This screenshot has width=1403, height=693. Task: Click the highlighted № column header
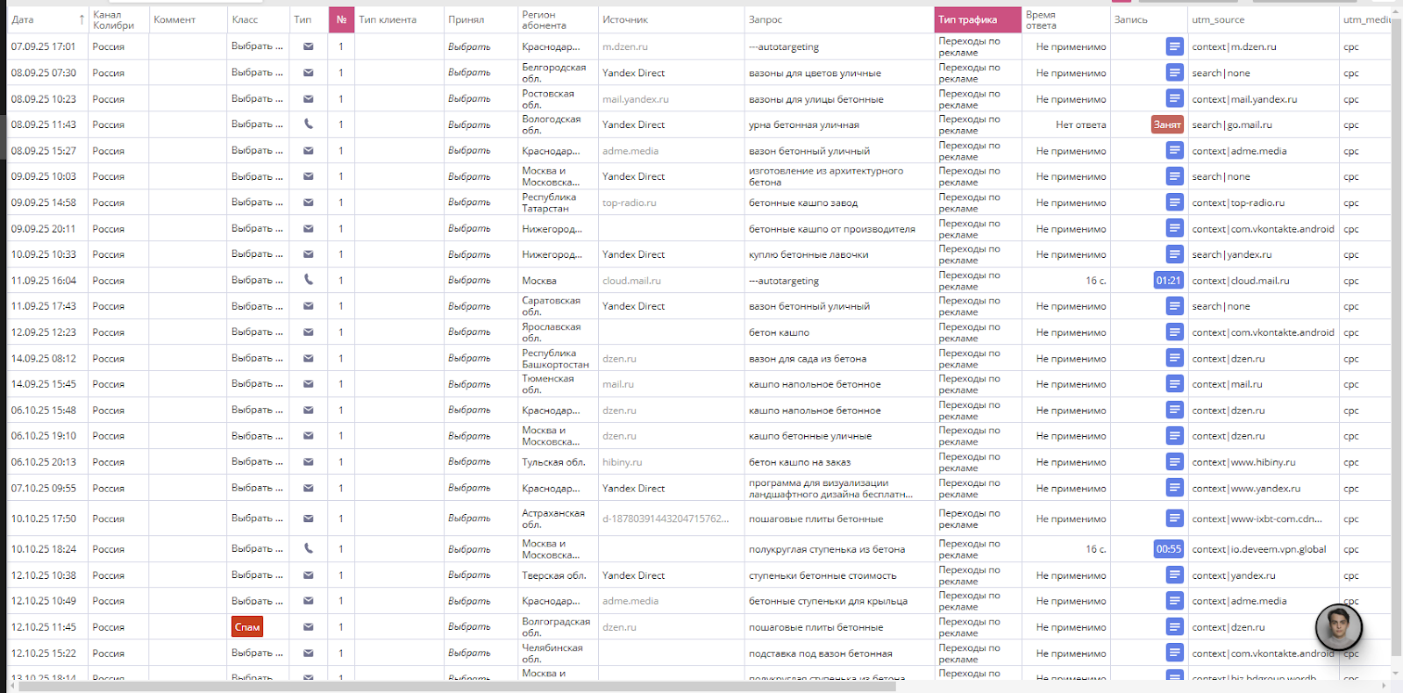(x=341, y=19)
